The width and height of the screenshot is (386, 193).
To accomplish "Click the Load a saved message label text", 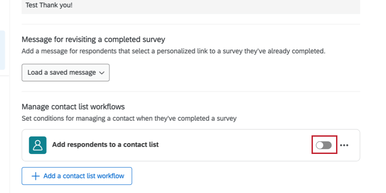I will [x=61, y=73].
